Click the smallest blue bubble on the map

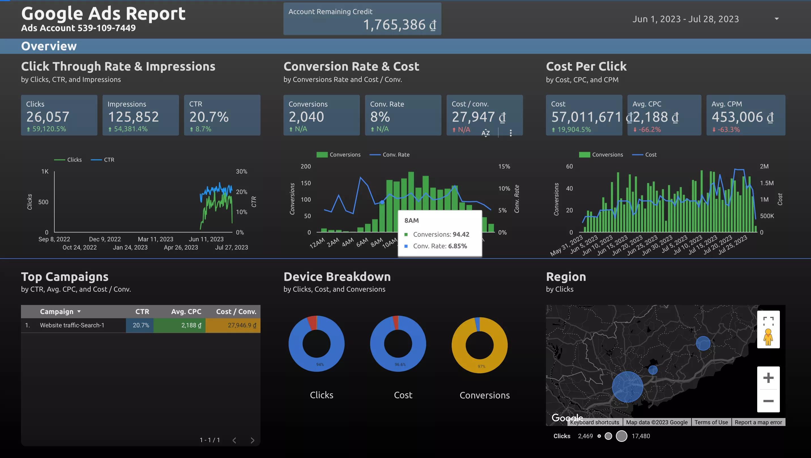tap(653, 370)
